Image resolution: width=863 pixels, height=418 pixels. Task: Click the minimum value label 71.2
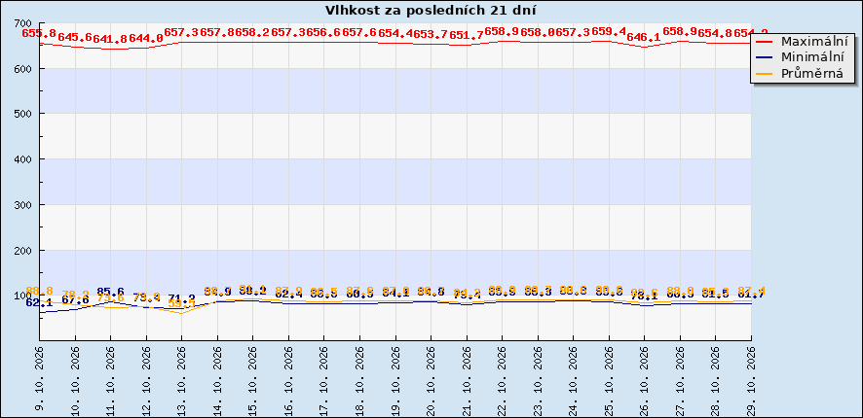[x=181, y=298]
